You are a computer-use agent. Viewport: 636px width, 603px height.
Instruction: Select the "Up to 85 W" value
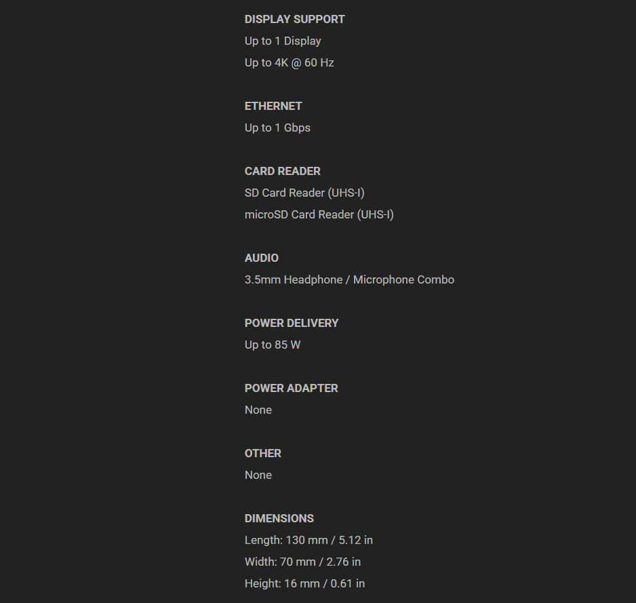coord(273,345)
